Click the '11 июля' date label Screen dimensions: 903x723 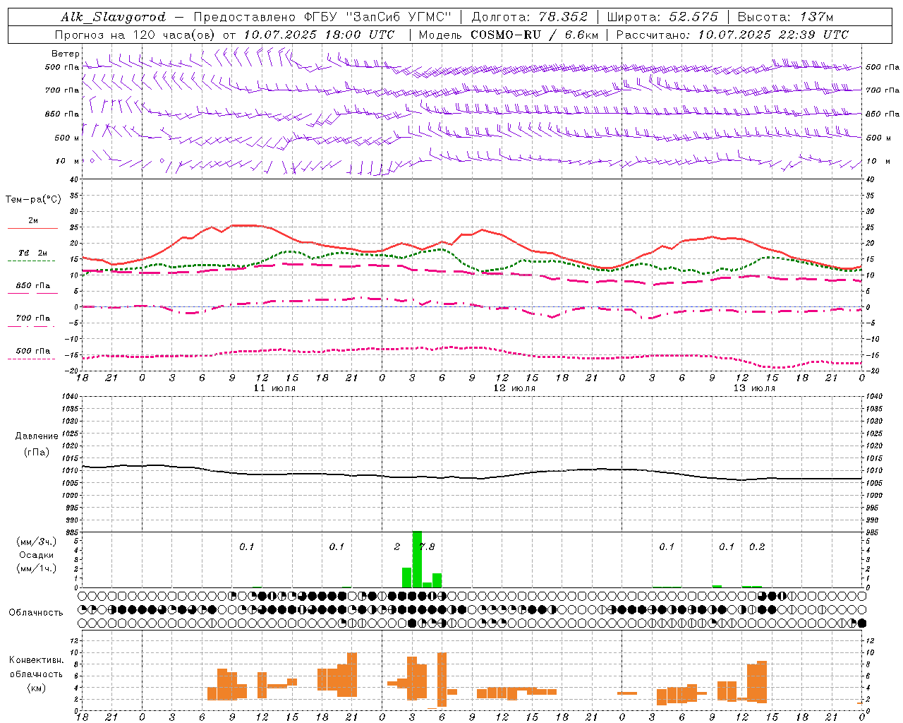tap(274, 388)
